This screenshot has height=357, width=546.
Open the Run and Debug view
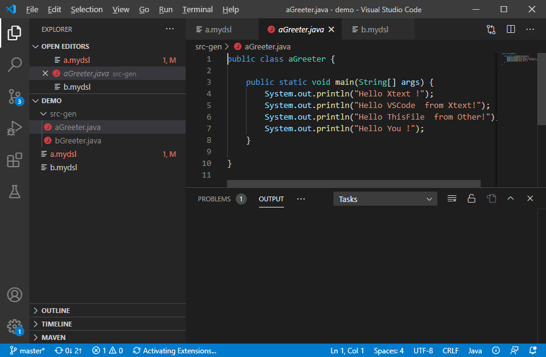(x=14, y=128)
